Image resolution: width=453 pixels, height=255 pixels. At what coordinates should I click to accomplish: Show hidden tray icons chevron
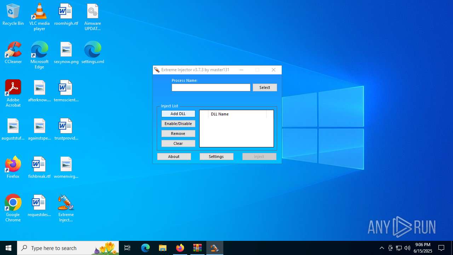point(382,248)
